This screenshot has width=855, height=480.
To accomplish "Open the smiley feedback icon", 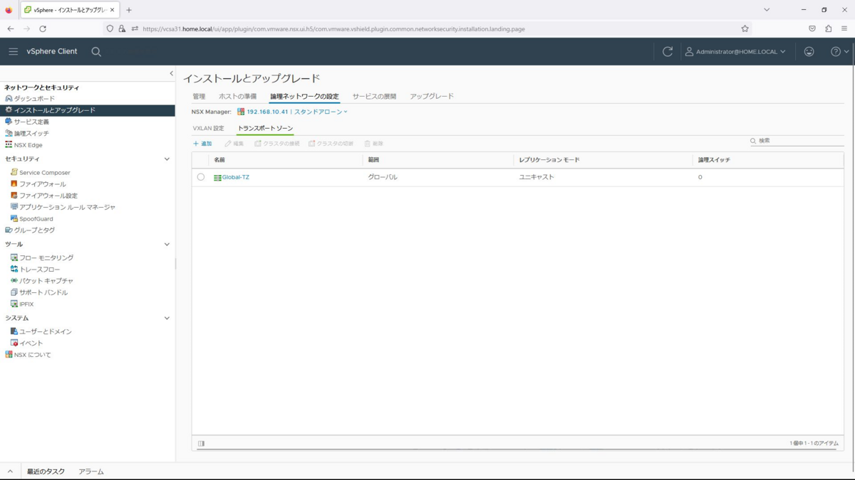I will click(x=809, y=51).
